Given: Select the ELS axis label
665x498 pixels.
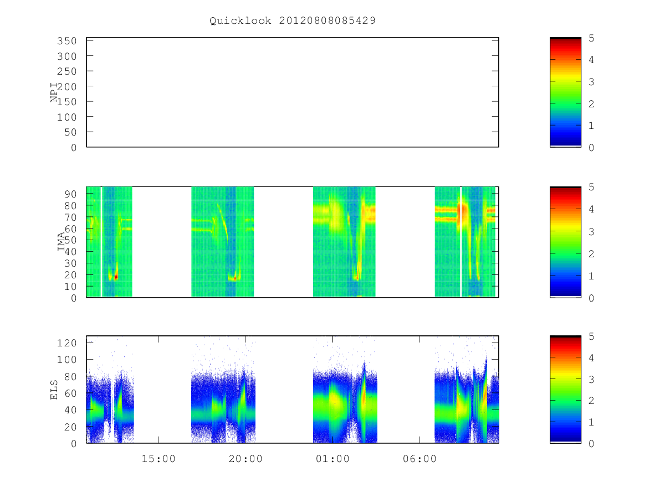Looking at the screenshot, I should tap(54, 390).
